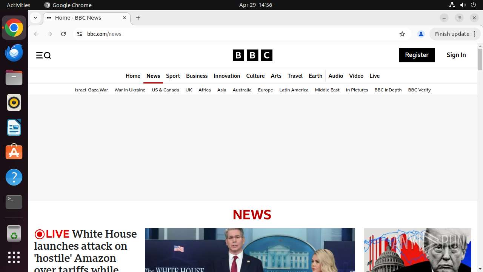Image resolution: width=483 pixels, height=272 pixels.
Task: Select the News section tab
Action: pos(153,76)
